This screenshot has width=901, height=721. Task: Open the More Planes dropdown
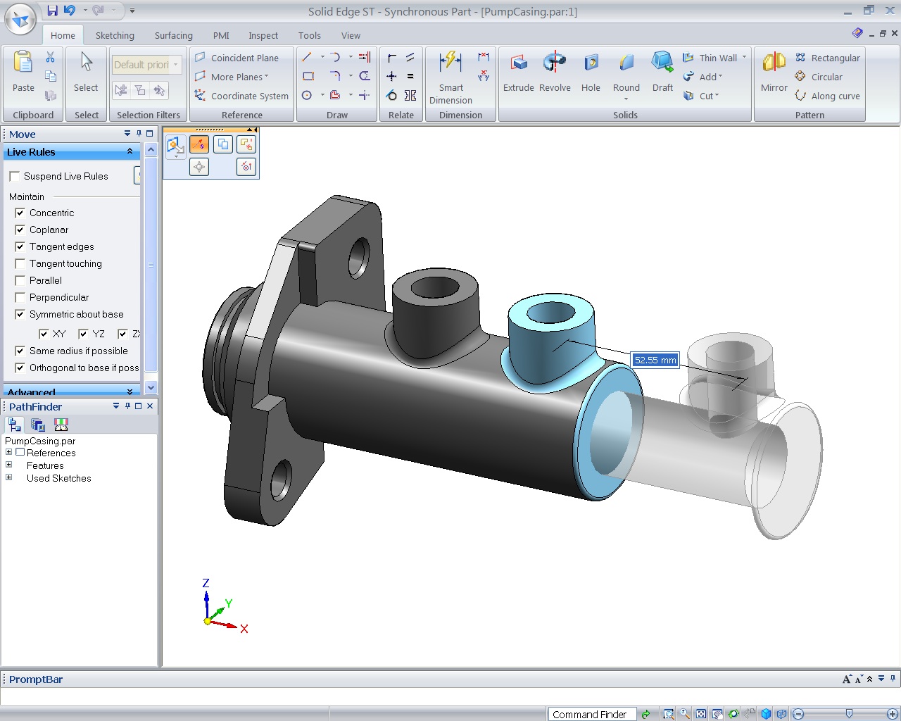pyautogui.click(x=266, y=77)
